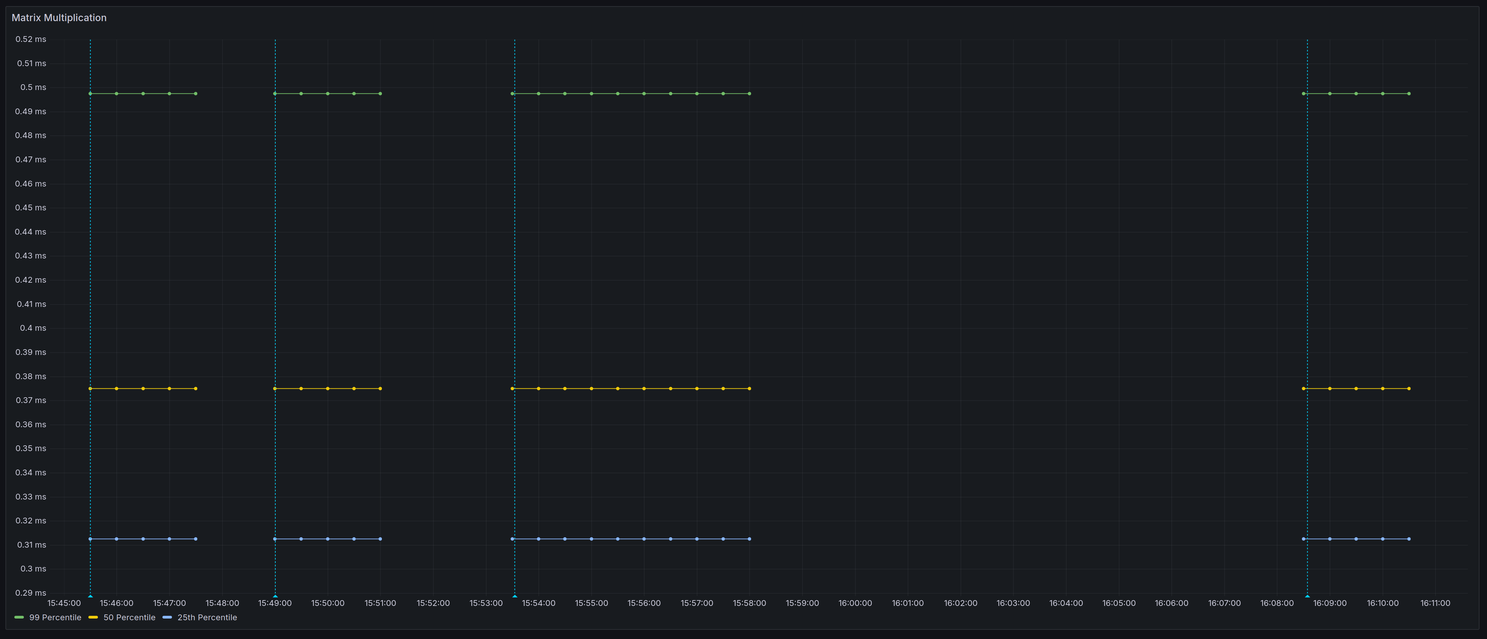Click the 0.31 ms y-axis label

31,545
